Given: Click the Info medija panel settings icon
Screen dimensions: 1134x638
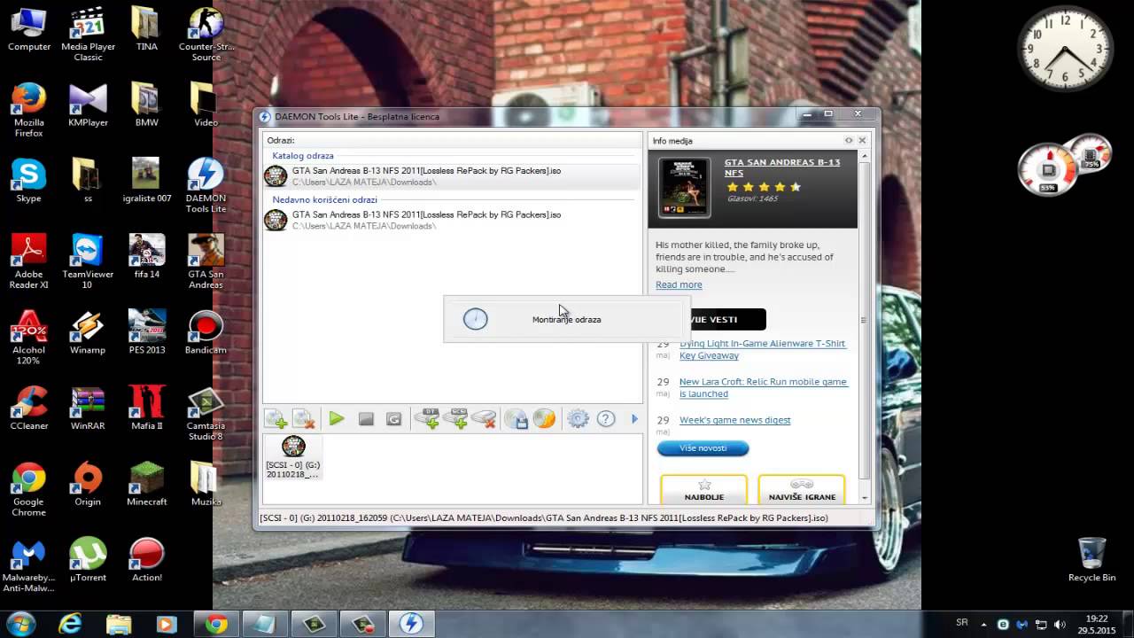Looking at the screenshot, I should point(849,140).
